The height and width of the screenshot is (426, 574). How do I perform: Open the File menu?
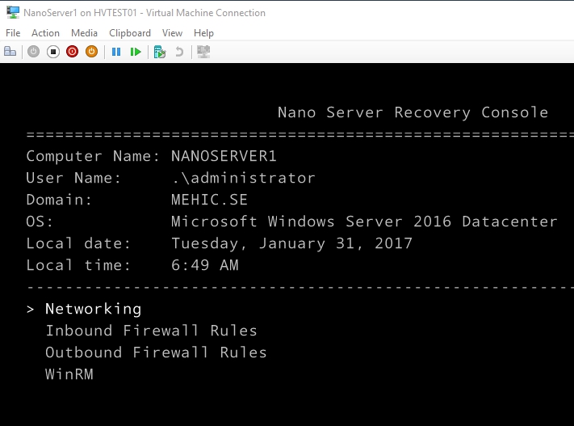tap(13, 33)
